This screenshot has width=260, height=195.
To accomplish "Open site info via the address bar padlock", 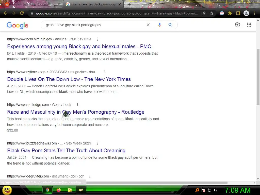I will 32,13.
